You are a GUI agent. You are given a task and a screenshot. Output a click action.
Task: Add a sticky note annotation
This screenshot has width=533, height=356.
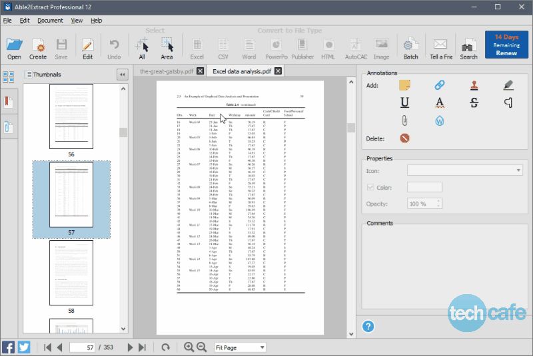pos(404,85)
